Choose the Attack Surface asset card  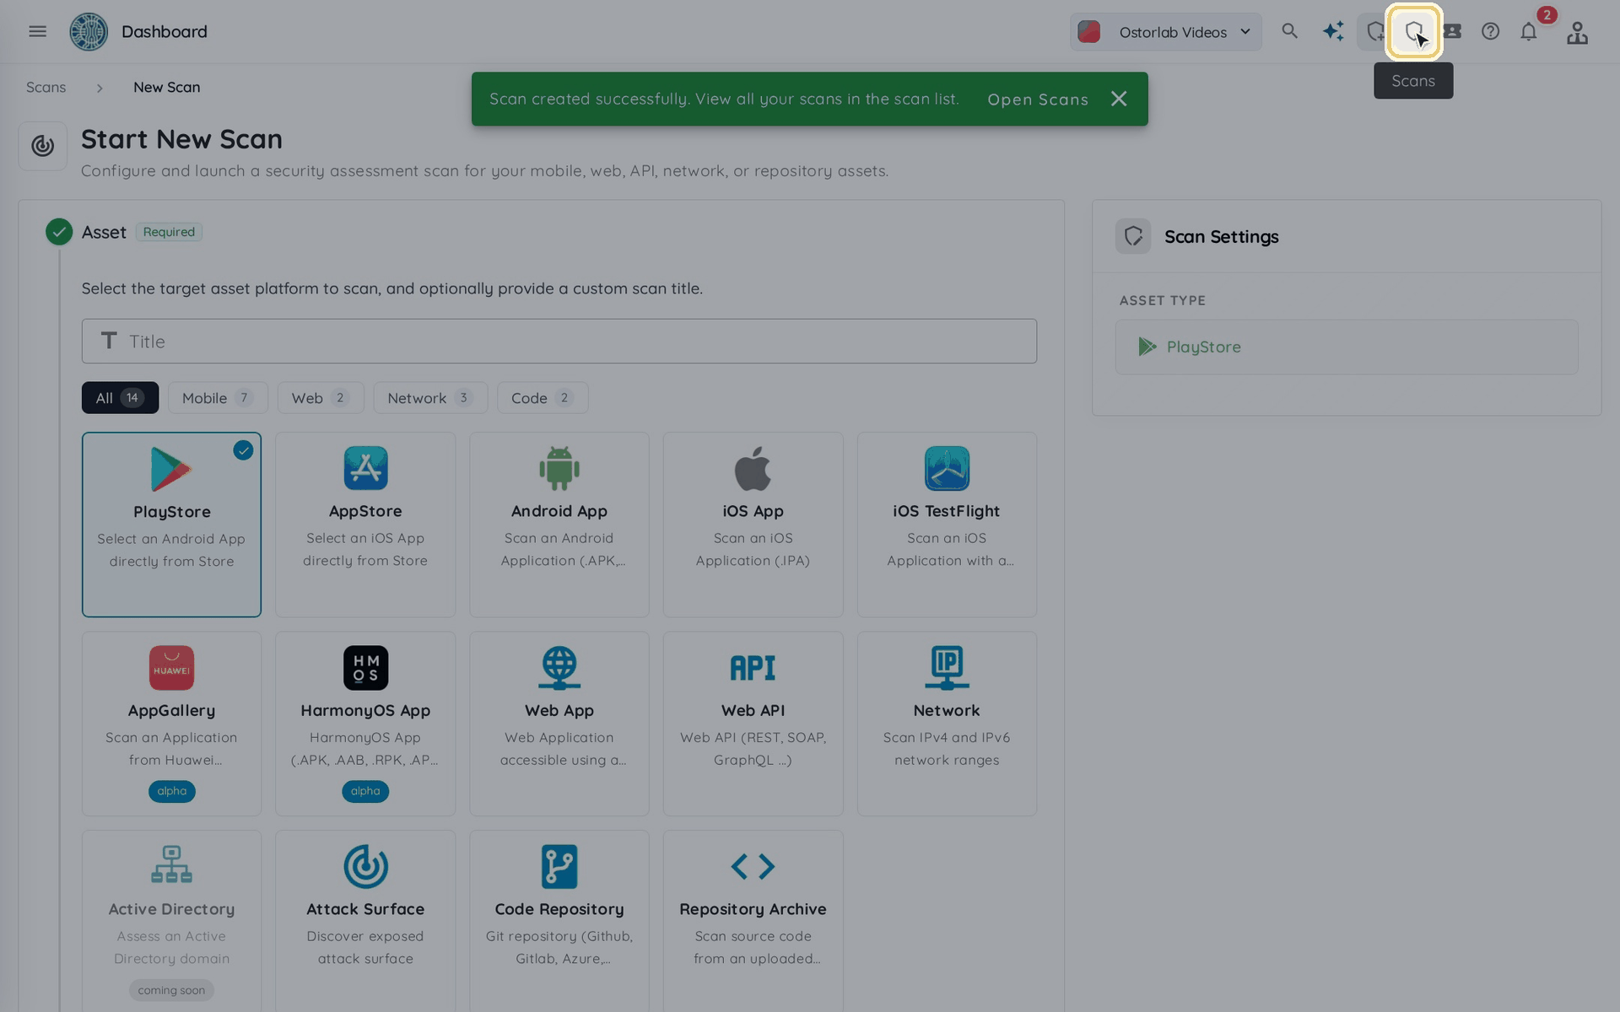tap(365, 921)
